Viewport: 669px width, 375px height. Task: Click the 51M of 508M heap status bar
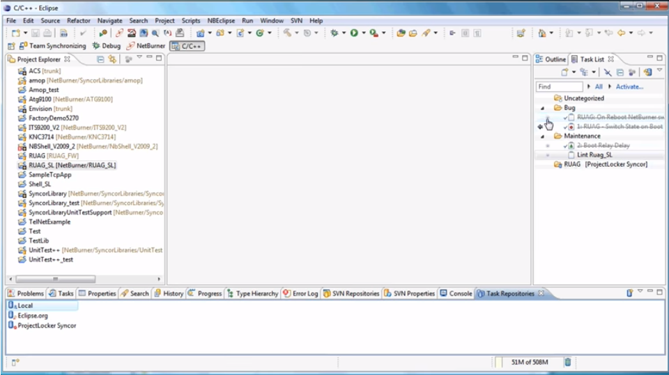click(530, 362)
